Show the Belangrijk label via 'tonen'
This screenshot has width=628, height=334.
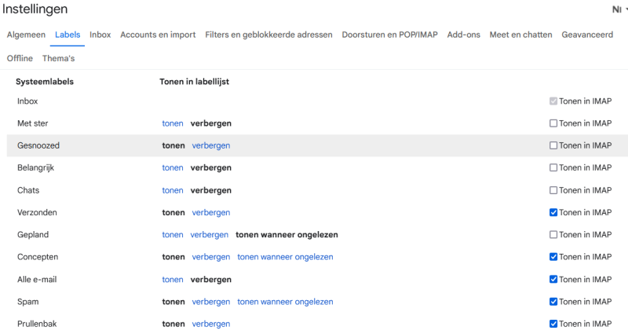173,168
